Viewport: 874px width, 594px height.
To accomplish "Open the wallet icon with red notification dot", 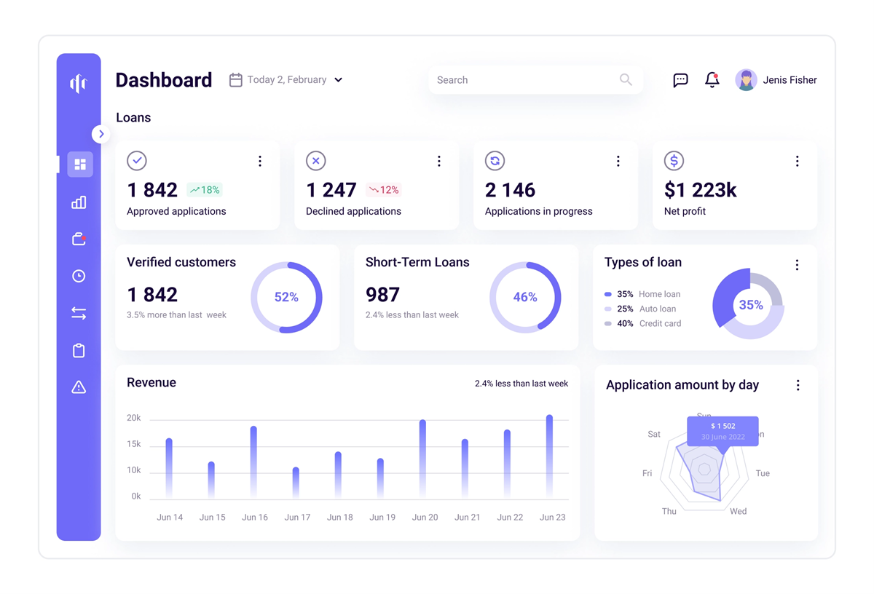I will (x=79, y=239).
